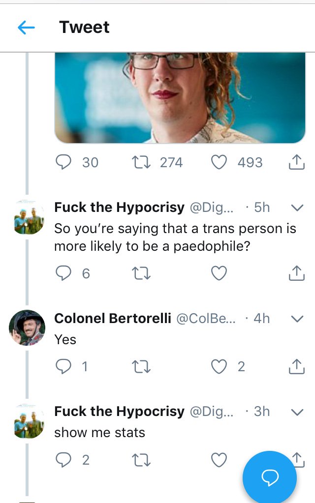
Task: Tap the blue floating reply button
Action: point(270,476)
